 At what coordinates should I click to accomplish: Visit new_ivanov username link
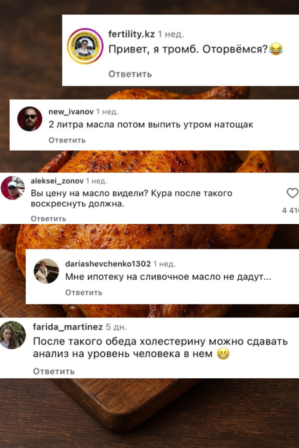(x=71, y=112)
